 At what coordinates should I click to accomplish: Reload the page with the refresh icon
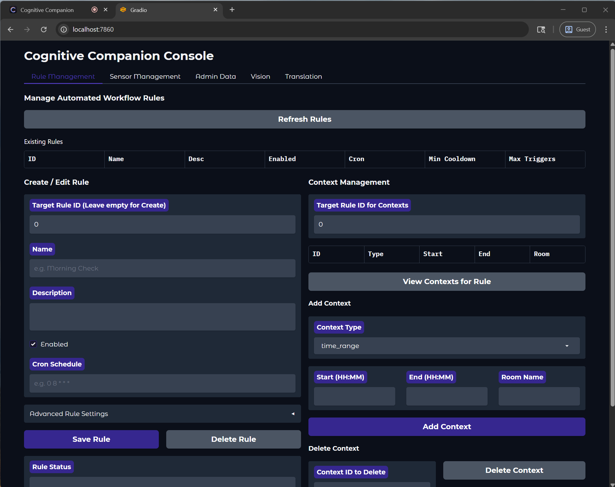pos(44,30)
